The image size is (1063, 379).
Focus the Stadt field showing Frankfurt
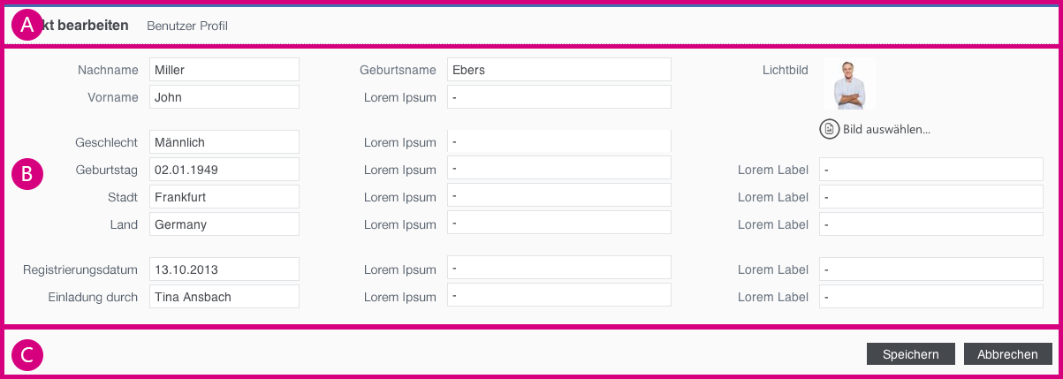pos(224,197)
